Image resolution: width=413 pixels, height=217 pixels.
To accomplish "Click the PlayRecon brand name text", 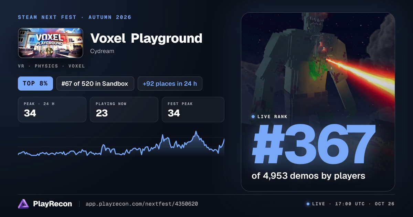I will tap(53, 204).
